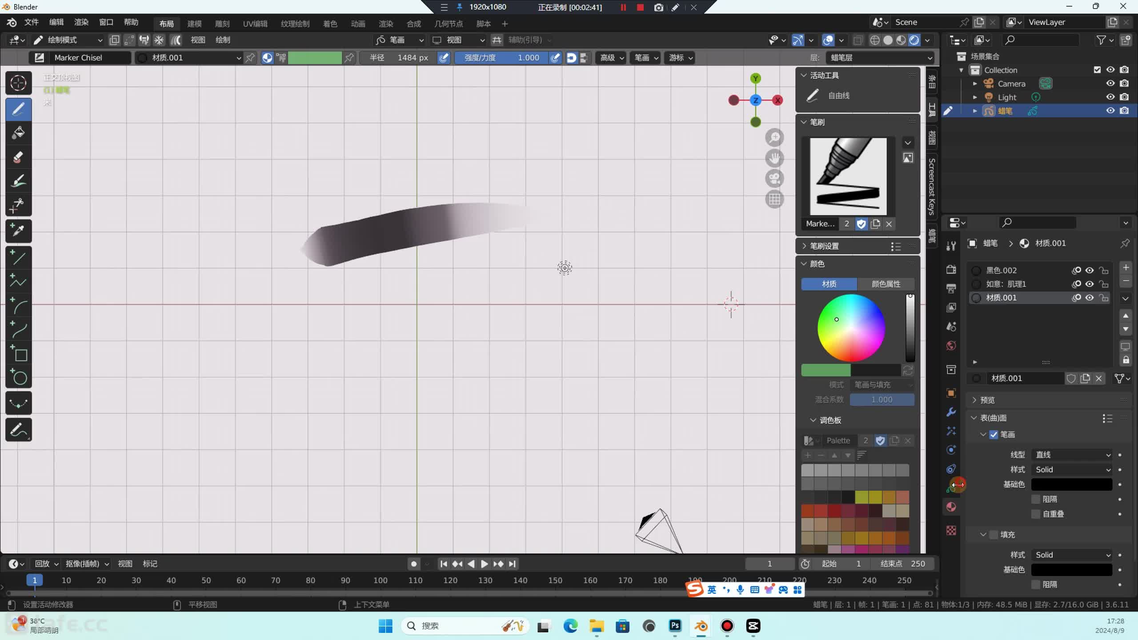The width and height of the screenshot is (1138, 640).
Task: Select the Fill bucket tool
Action: (18, 133)
